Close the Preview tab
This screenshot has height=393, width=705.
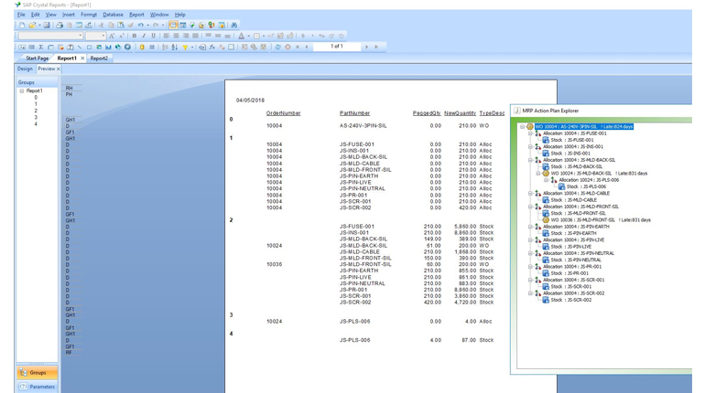[58, 69]
